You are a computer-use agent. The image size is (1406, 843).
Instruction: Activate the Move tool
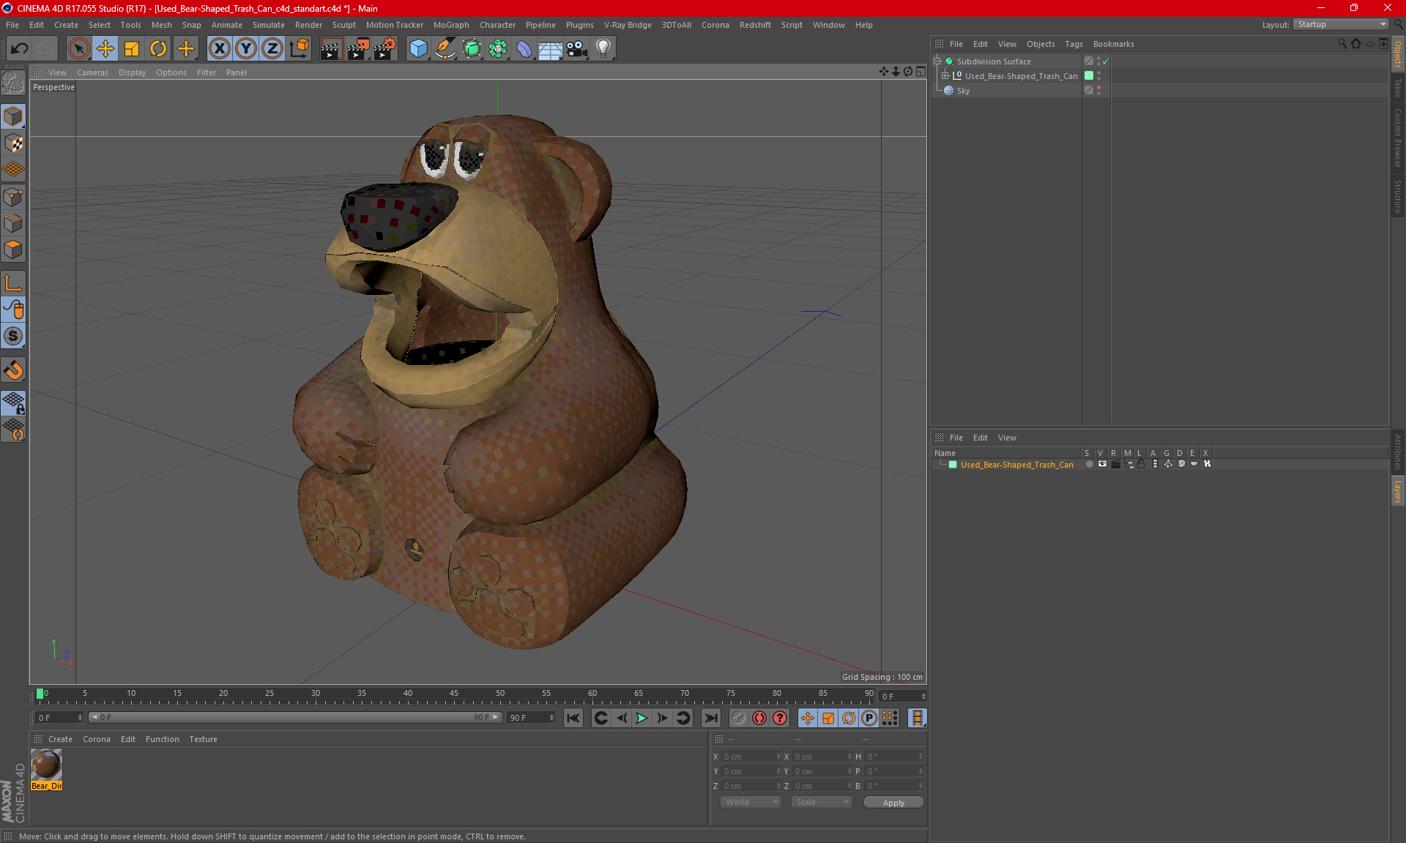pyautogui.click(x=105, y=49)
